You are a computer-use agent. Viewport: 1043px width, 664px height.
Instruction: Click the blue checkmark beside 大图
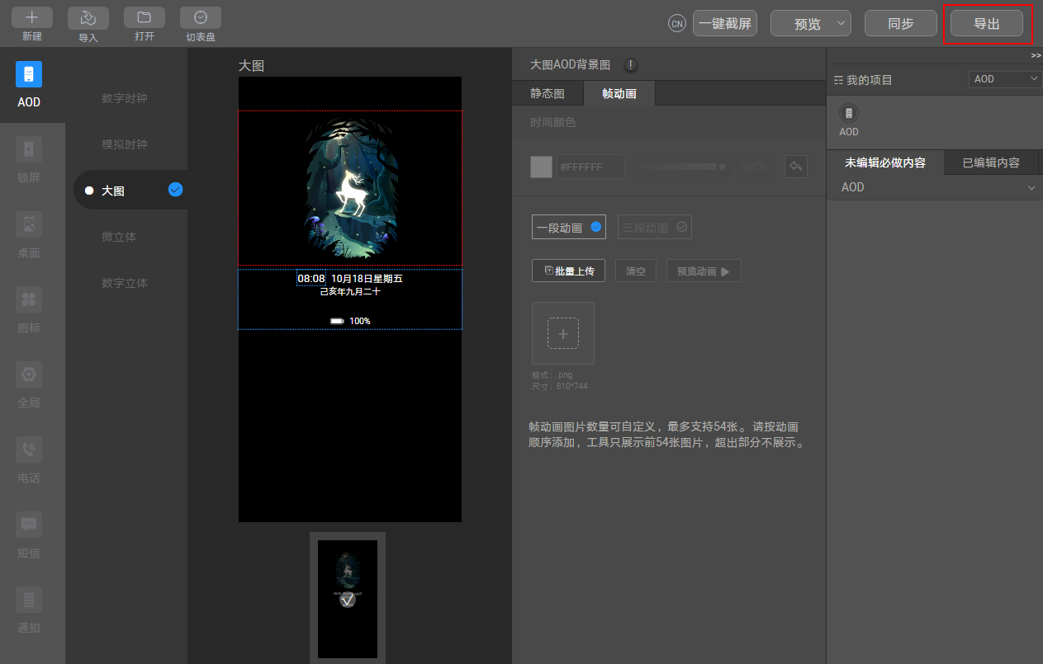click(175, 190)
